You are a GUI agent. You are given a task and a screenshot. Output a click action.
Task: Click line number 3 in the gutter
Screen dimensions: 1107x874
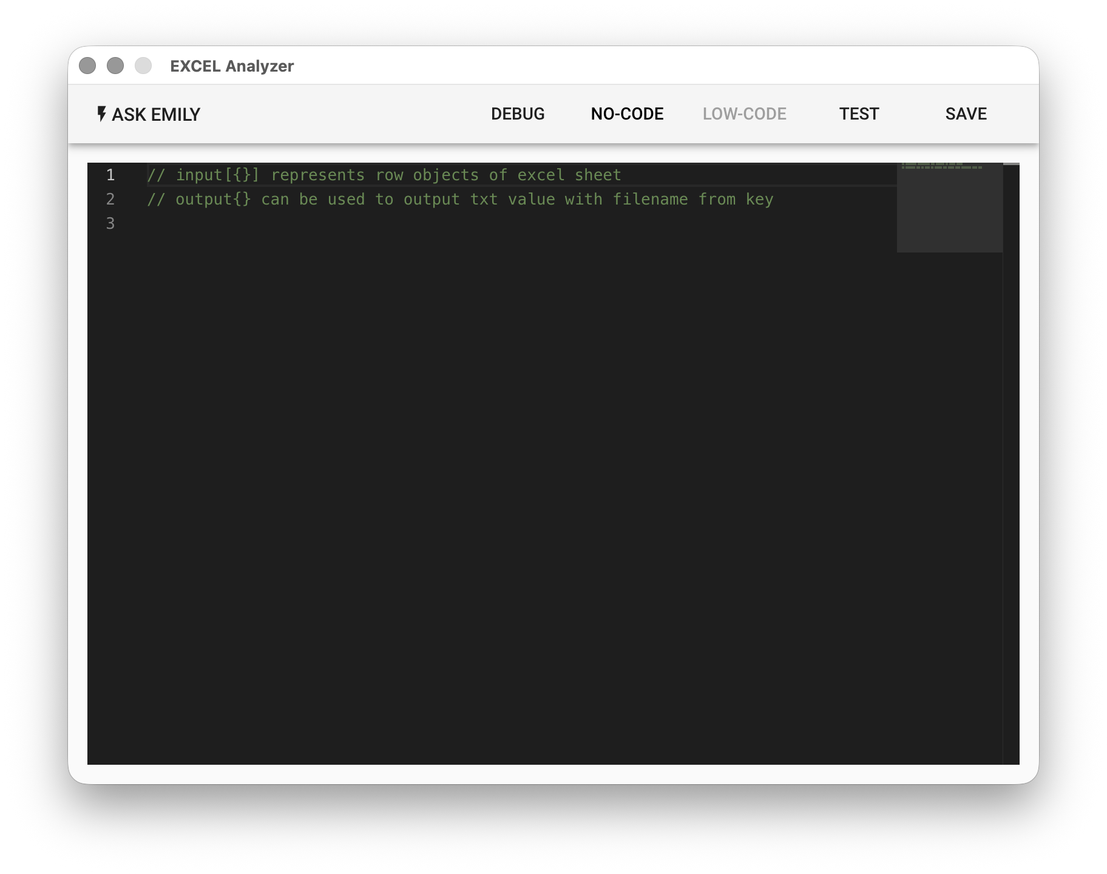click(x=110, y=224)
